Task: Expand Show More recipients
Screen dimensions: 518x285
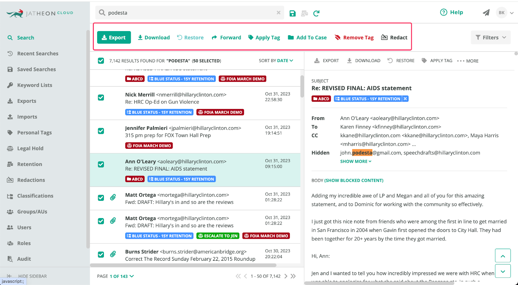Action: point(356,161)
